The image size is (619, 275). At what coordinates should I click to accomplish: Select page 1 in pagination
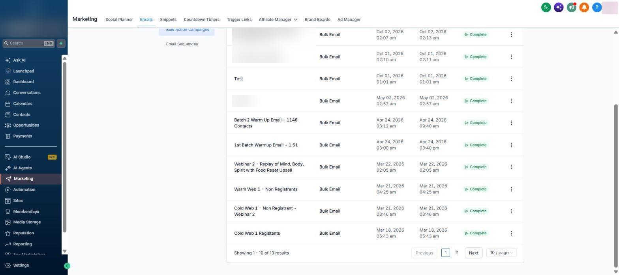(446, 253)
